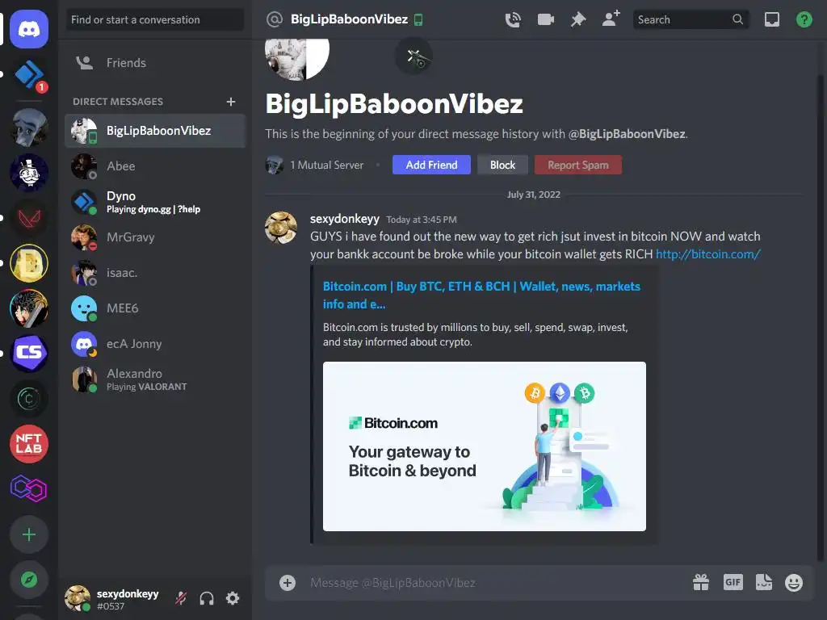Click sexydonkeyy message avatar

[x=280, y=228]
